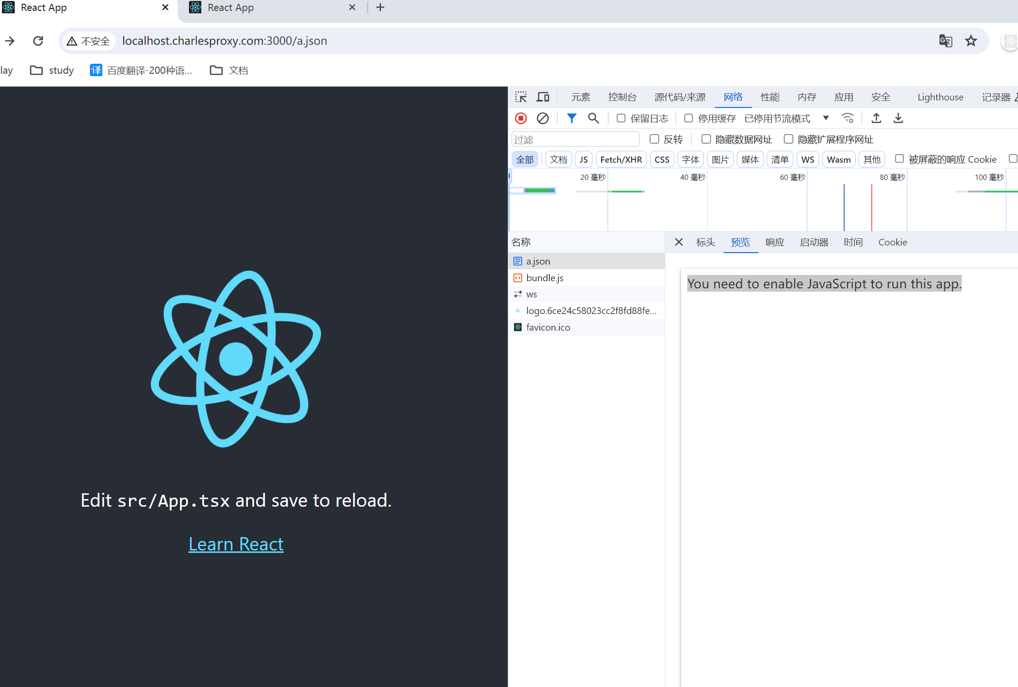Toggle the 反转 checkbox
Viewport: 1018px width, 687px height.
coord(654,139)
